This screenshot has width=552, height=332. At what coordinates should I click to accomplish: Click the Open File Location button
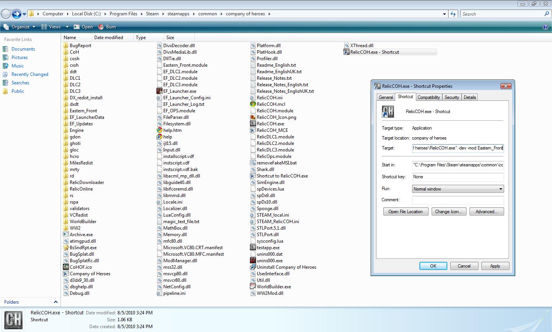tap(406, 212)
